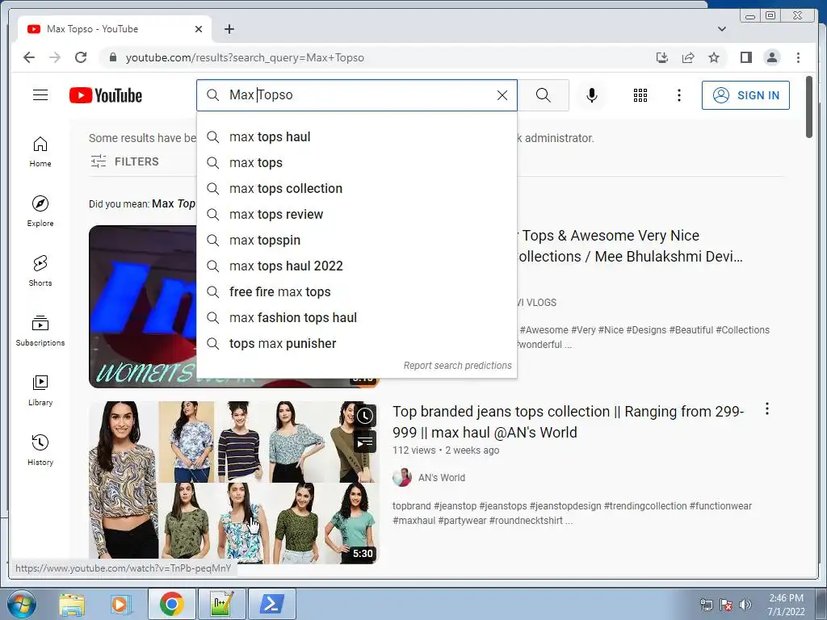Switch to the Max Topso - YouTube tab
The image size is (827, 620).
pos(114,29)
